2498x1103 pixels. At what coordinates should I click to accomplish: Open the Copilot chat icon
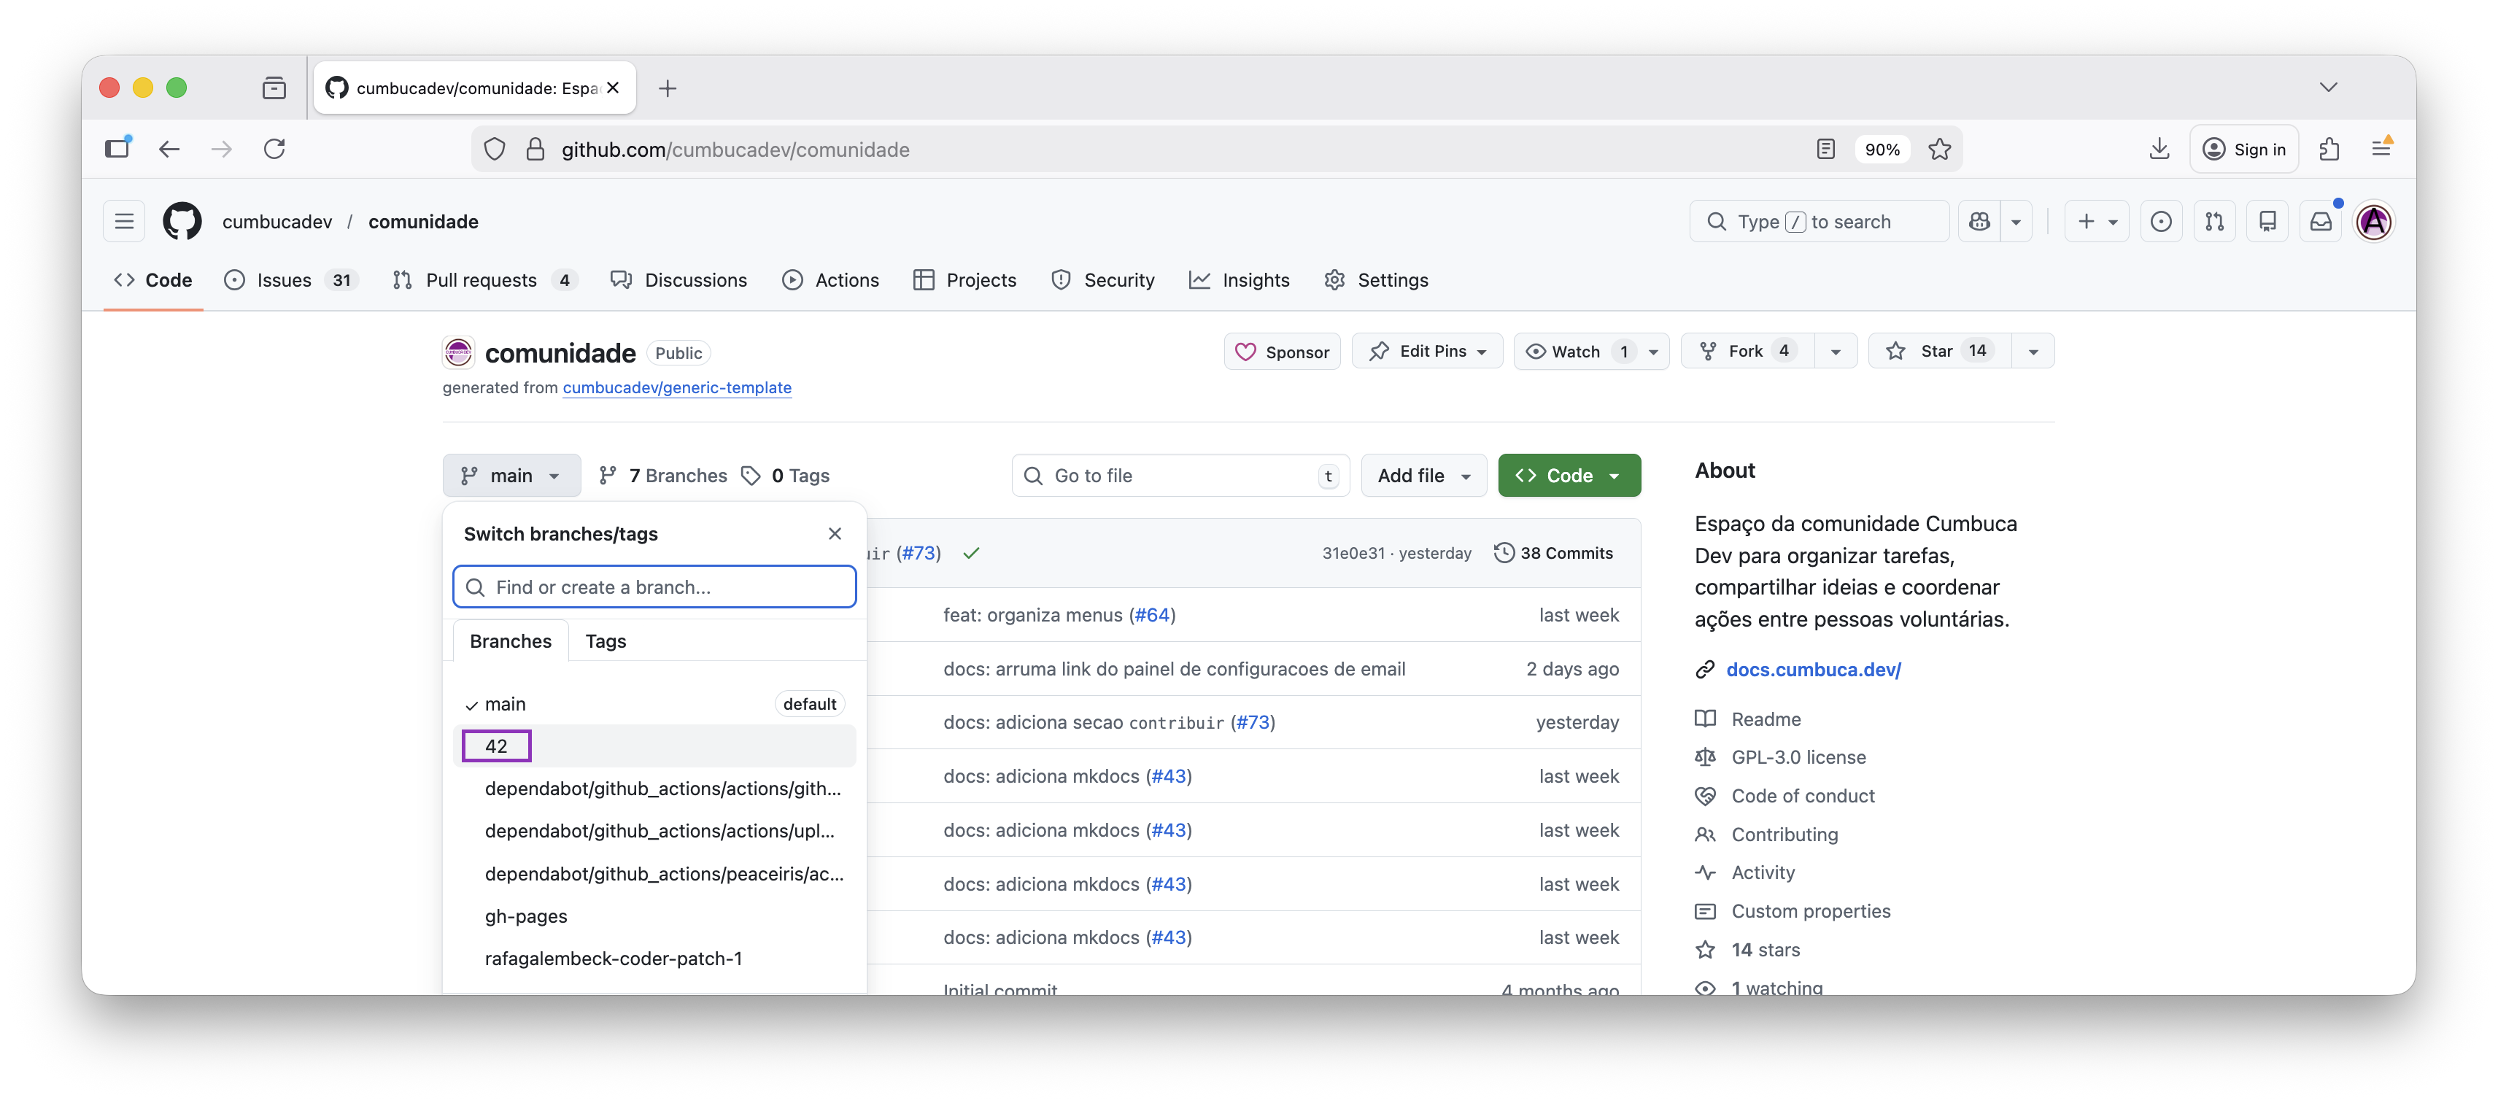click(1979, 222)
